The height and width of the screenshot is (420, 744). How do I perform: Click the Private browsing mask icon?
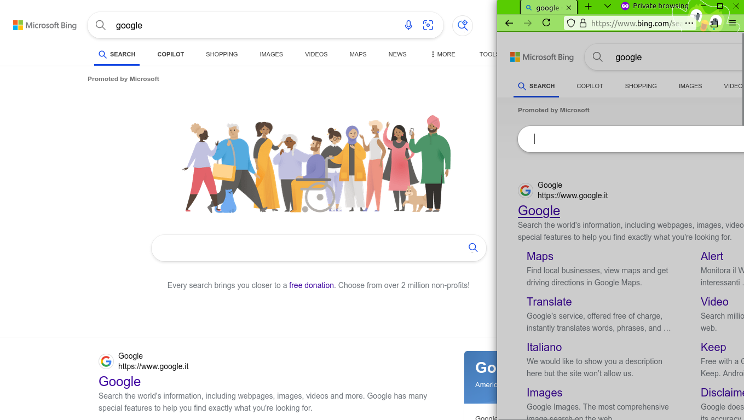(x=625, y=6)
